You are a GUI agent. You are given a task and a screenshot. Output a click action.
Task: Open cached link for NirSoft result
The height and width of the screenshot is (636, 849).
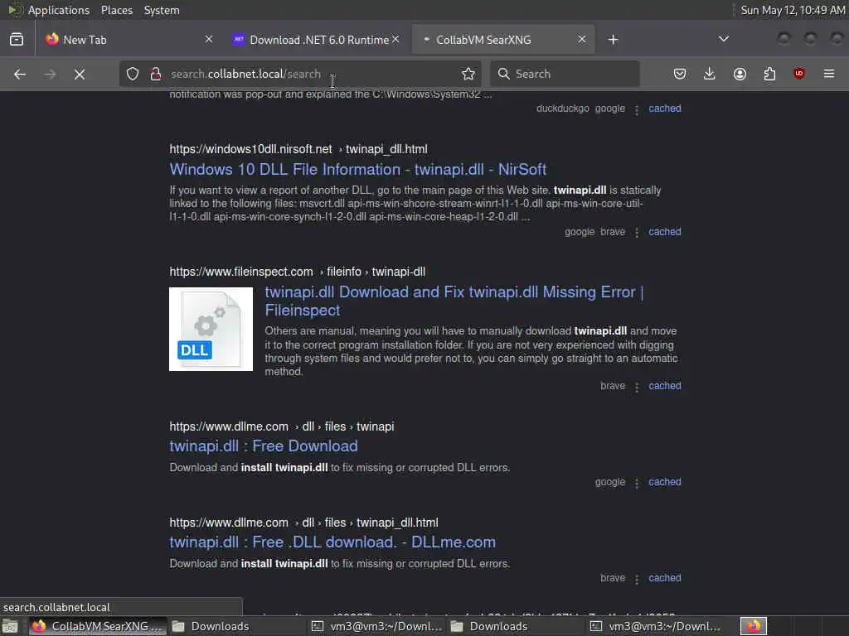tap(665, 232)
